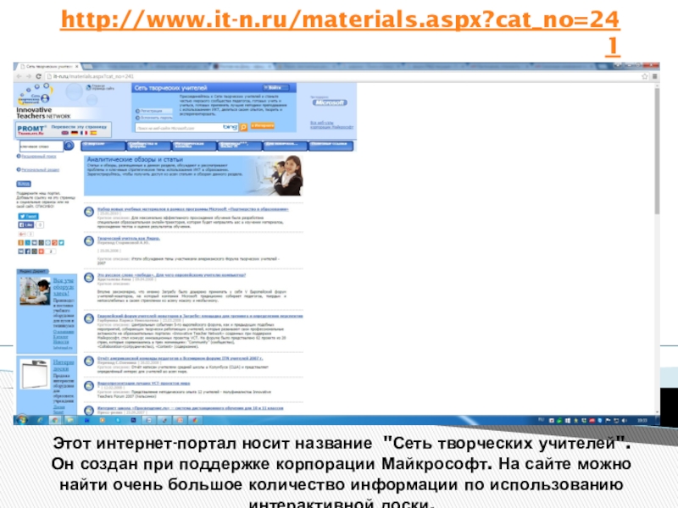Click the taskbar clock
The image size is (678, 508).
pos(642,420)
